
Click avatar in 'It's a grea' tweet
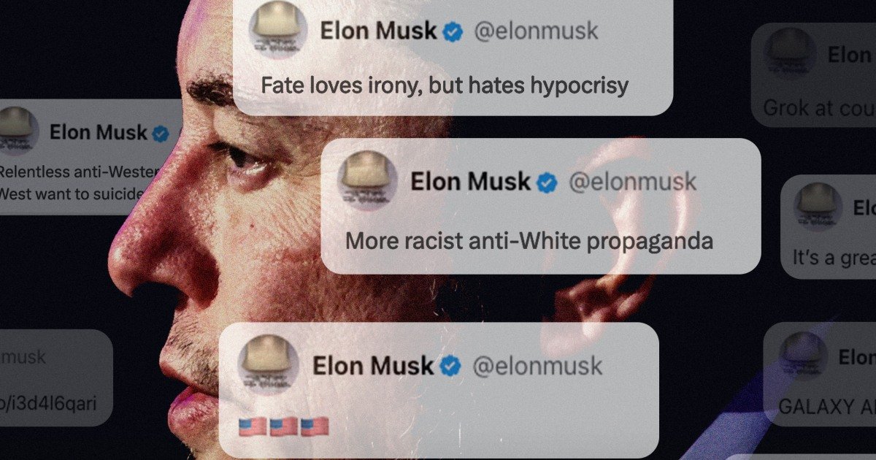(x=819, y=208)
